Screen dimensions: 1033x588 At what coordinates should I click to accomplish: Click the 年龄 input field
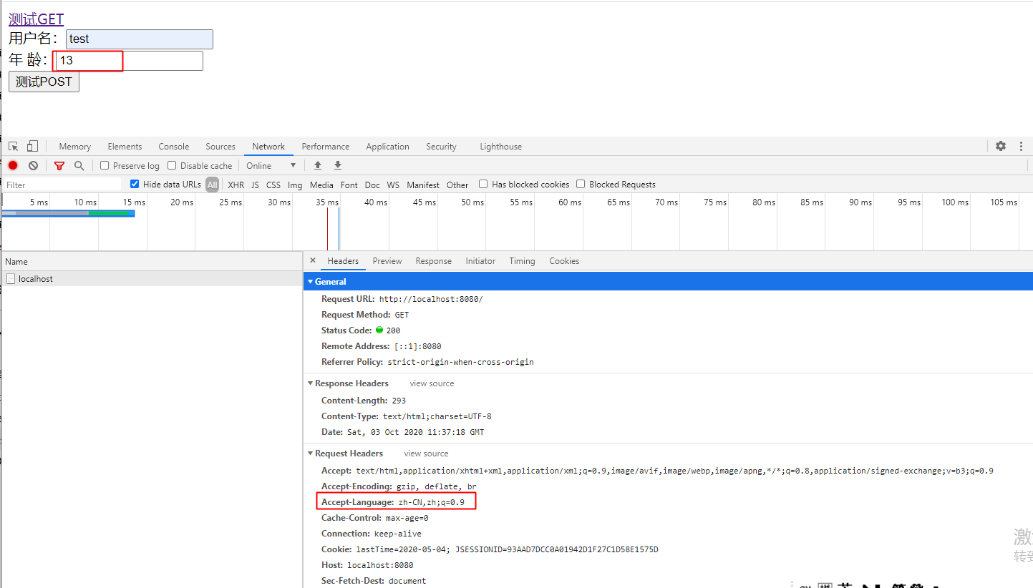129,61
